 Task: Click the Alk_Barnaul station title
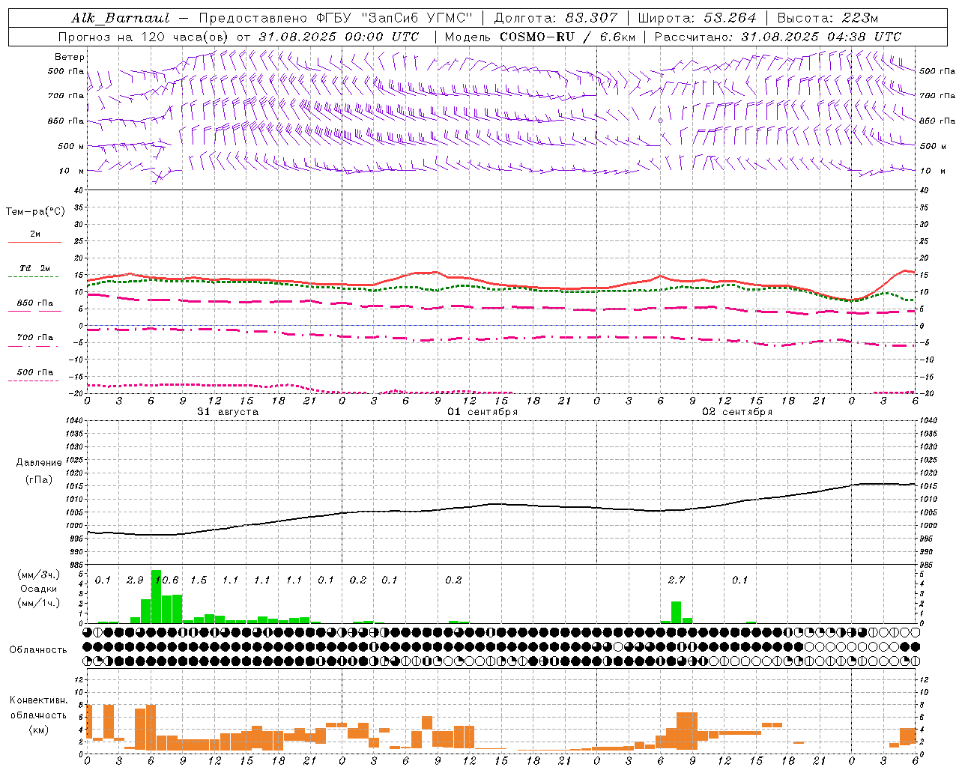tap(121, 18)
